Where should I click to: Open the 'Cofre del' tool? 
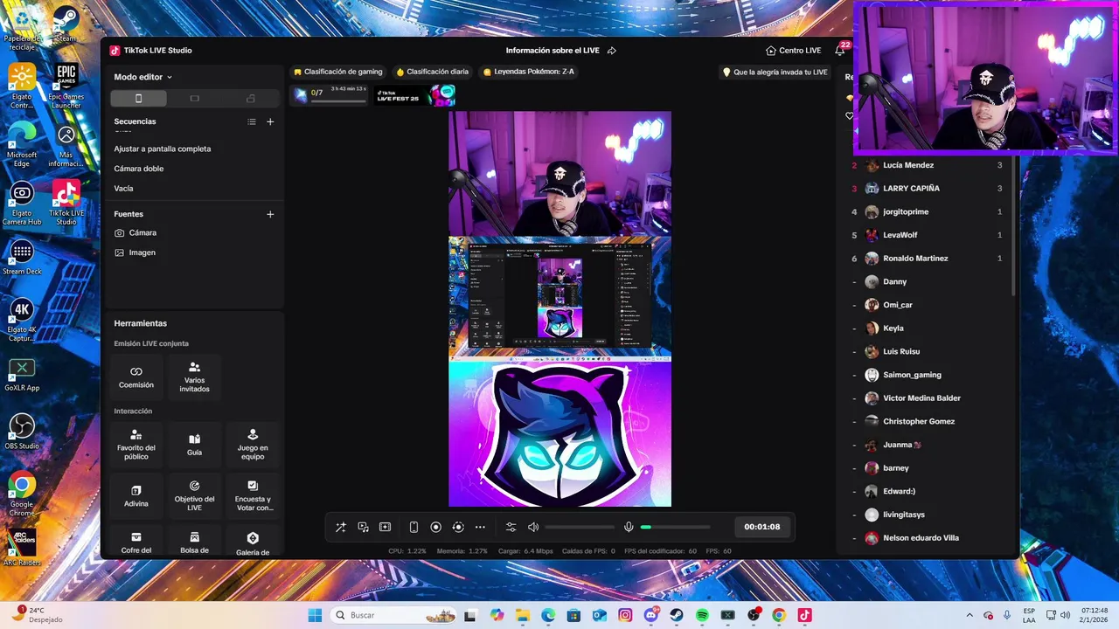(136, 542)
